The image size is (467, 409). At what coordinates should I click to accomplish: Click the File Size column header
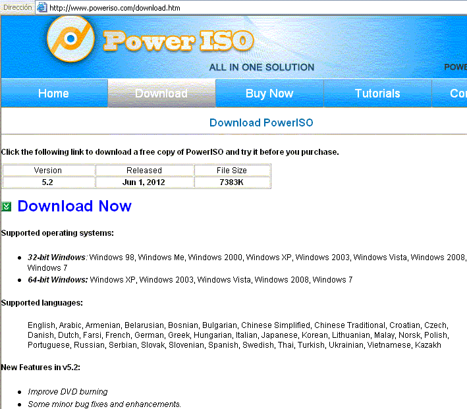232,171
